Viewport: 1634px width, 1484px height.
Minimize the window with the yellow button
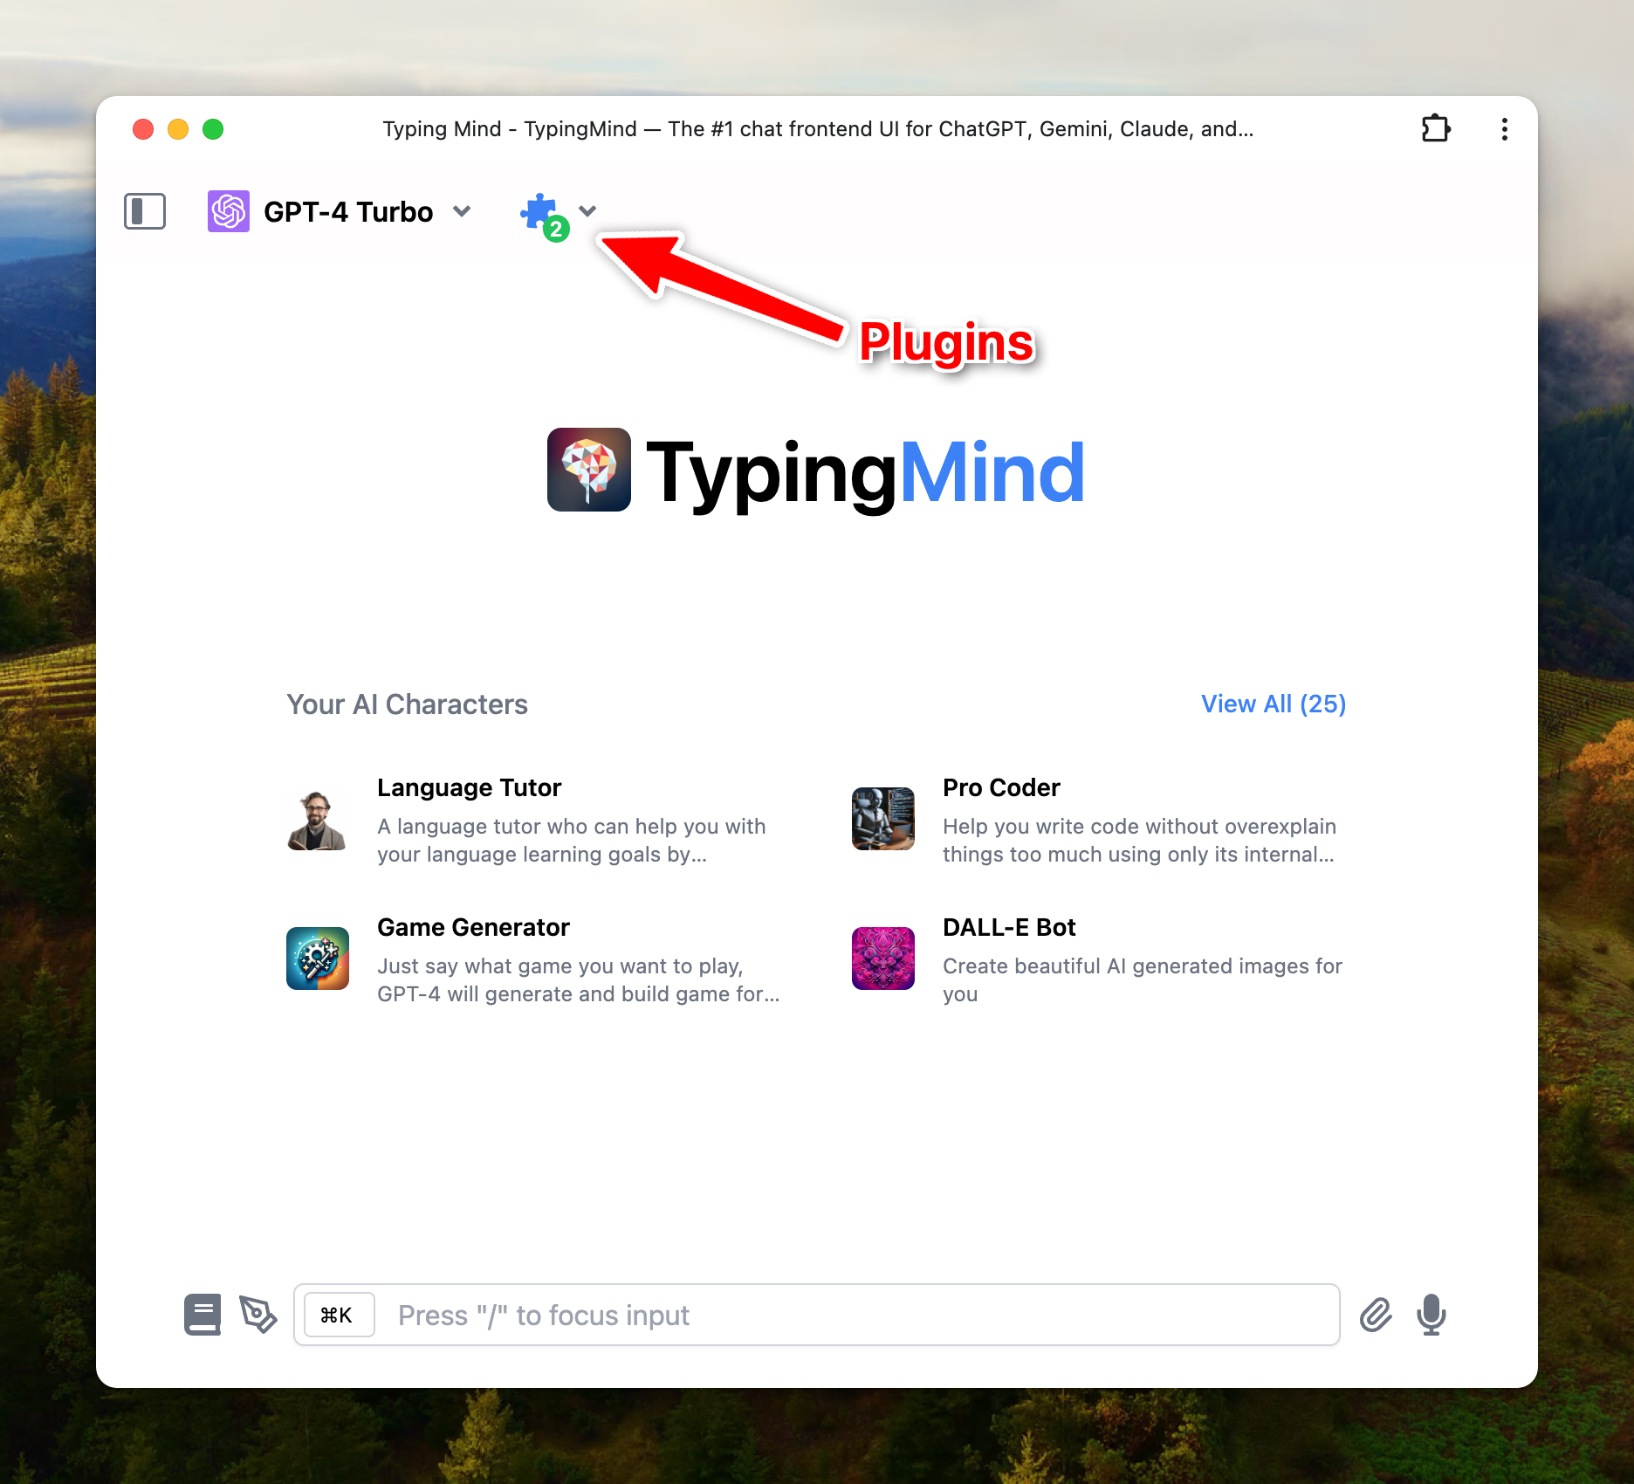click(x=178, y=129)
